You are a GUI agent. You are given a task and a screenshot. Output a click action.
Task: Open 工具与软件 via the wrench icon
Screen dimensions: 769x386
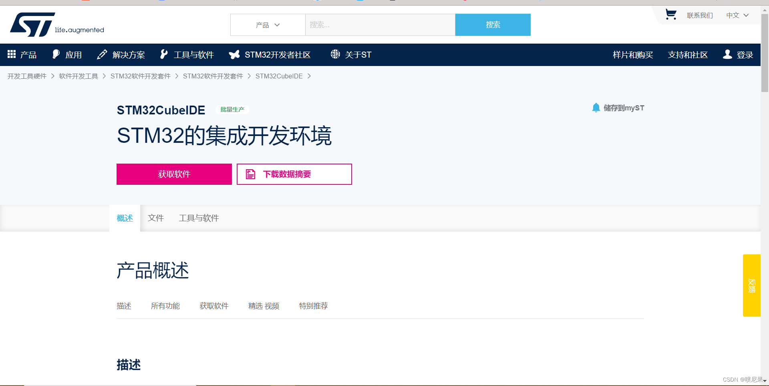[164, 54]
